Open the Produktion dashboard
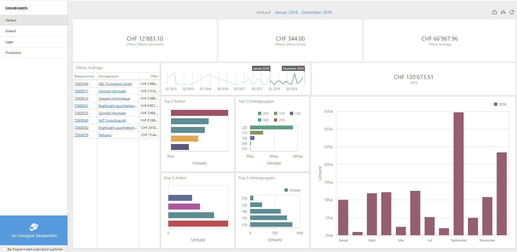The height and width of the screenshot is (252, 517). [34, 53]
